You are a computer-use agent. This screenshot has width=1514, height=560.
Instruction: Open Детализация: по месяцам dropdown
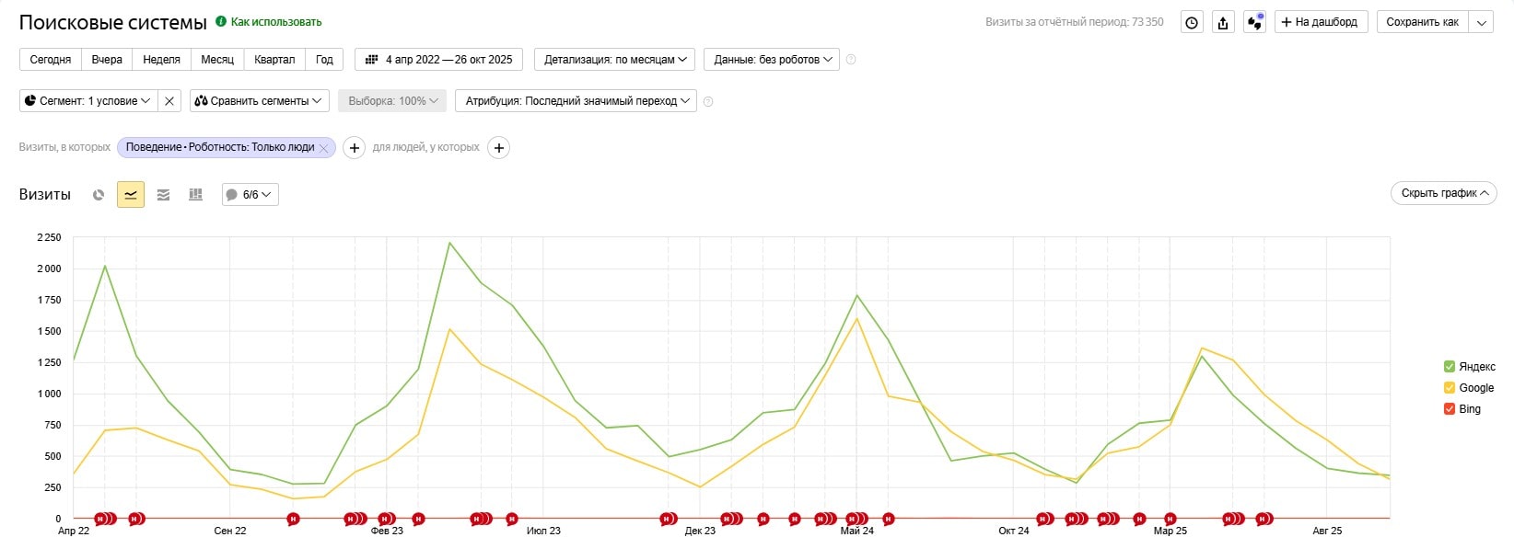pyautogui.click(x=615, y=60)
